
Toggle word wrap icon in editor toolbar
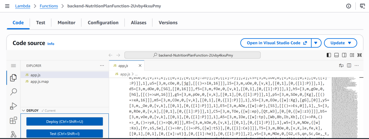[x=341, y=66]
